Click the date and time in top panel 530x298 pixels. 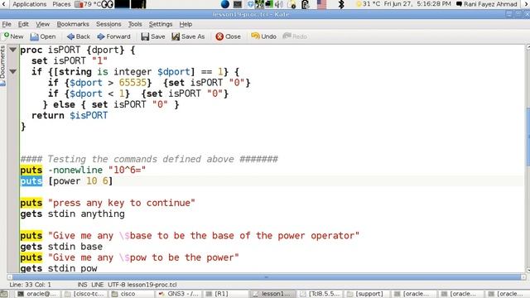coord(417,4)
